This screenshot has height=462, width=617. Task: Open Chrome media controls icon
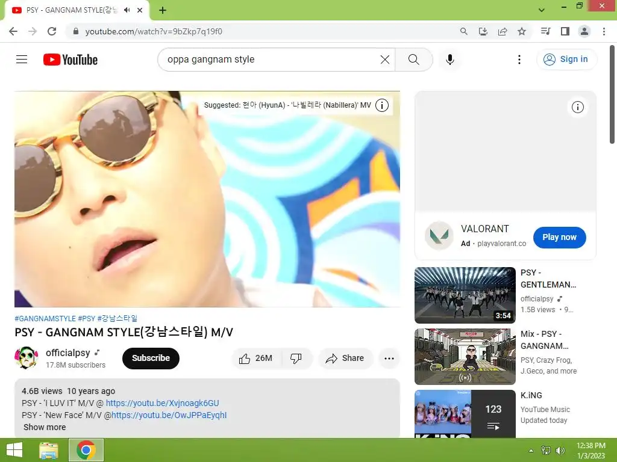545,31
